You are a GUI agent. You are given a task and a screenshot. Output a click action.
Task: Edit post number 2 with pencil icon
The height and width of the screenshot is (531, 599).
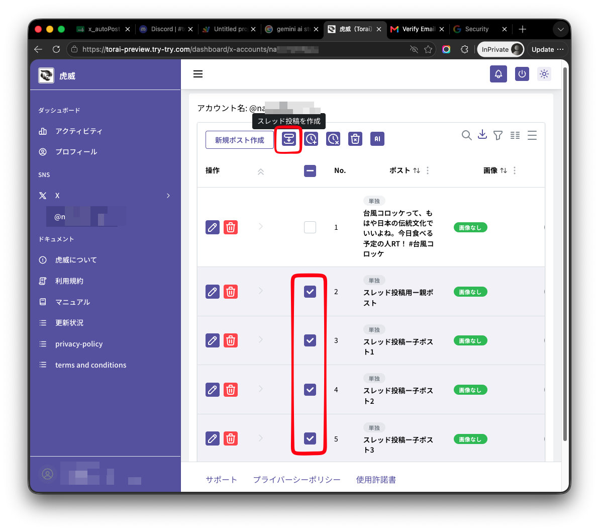pos(213,292)
